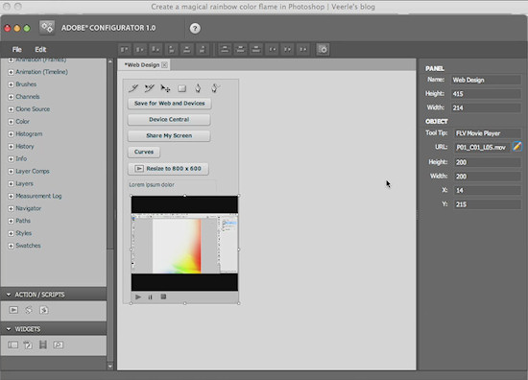This screenshot has width=528, height=380.
Task: Click the pencil edit icon beside URL
Action: (x=517, y=147)
